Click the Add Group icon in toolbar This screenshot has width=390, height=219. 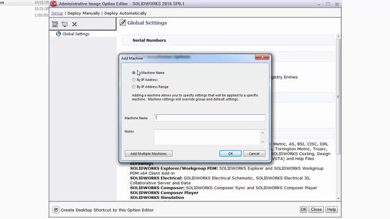click(x=55, y=24)
